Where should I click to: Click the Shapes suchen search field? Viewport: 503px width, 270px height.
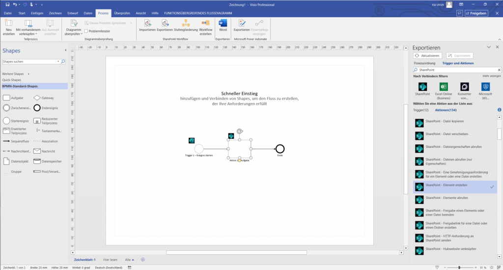(31, 62)
